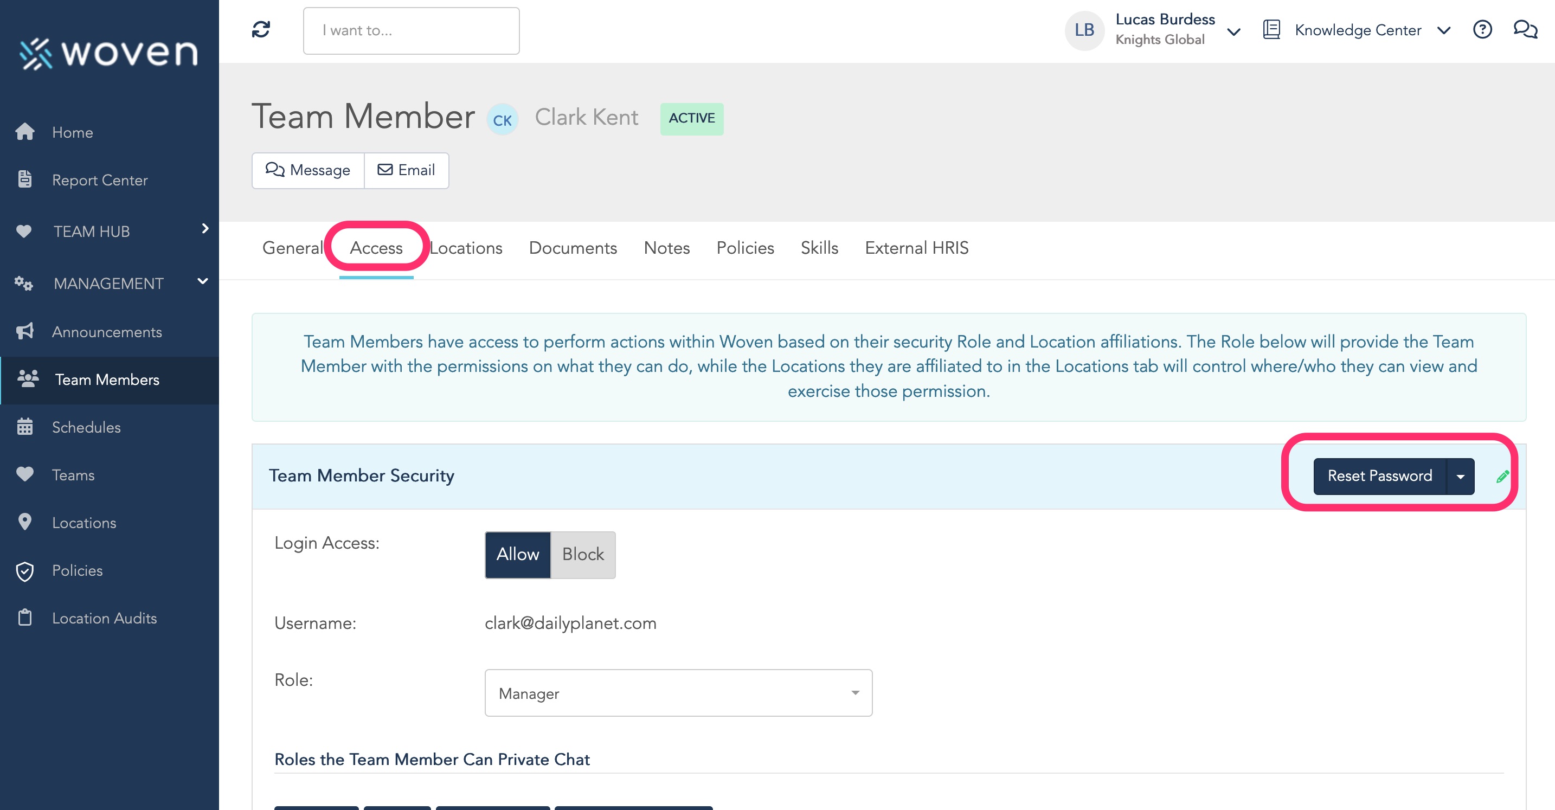Open Announcements in the sidebar

point(110,331)
